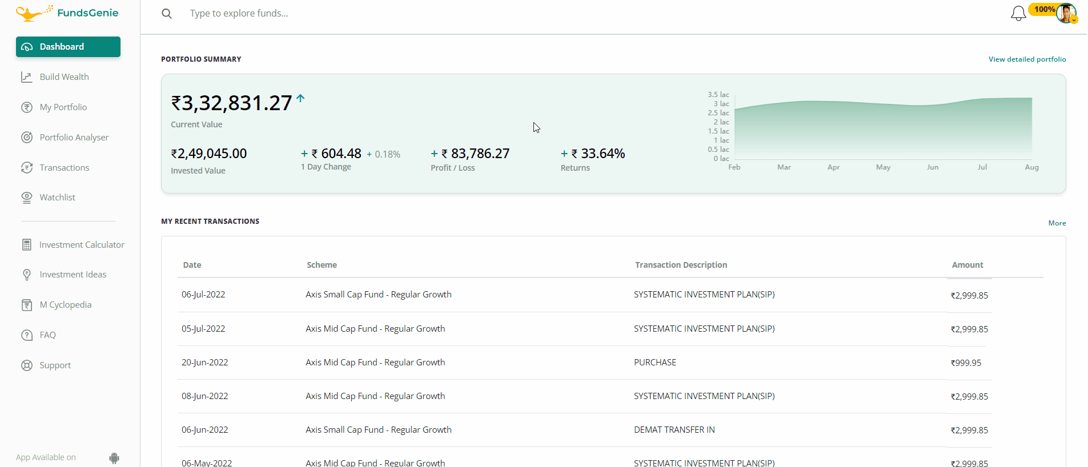Click View detailed portfolio link

coord(1027,59)
